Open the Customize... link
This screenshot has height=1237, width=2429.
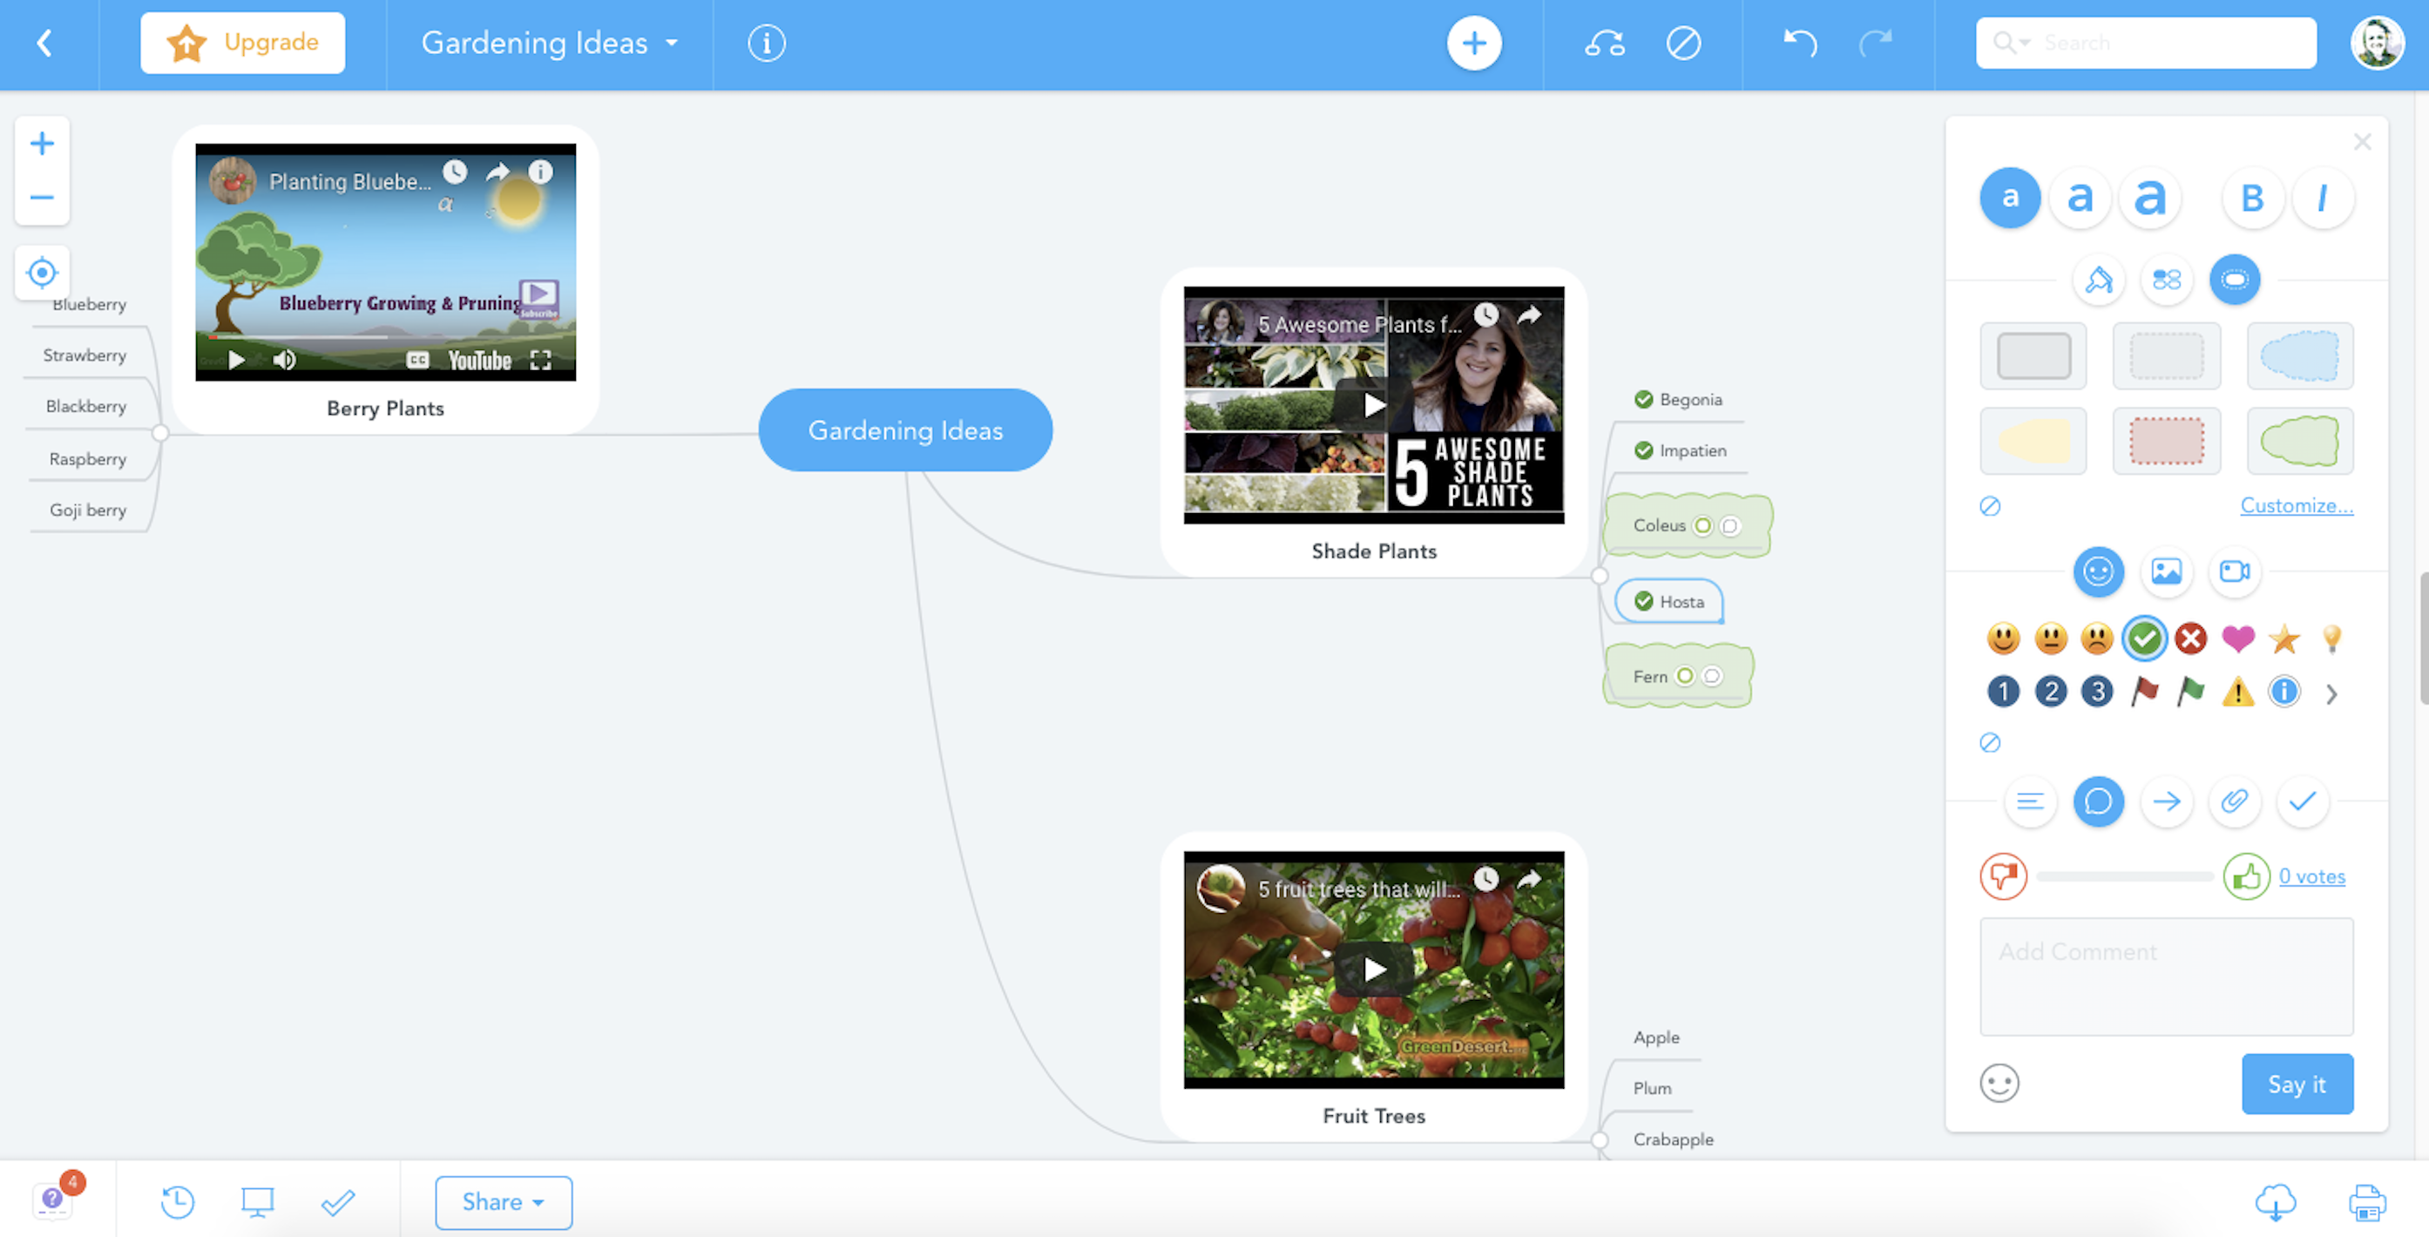(2296, 505)
